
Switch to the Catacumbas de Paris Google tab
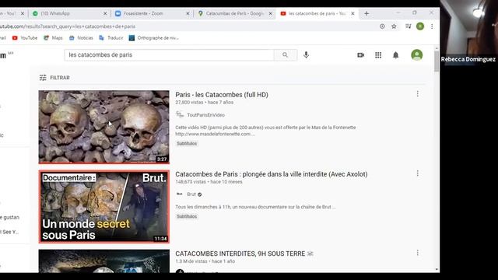pyautogui.click(x=234, y=13)
